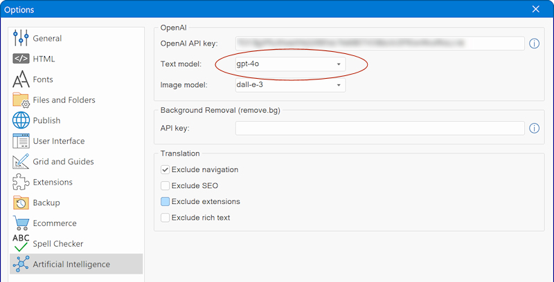
Task: Select the Fonts letter icon
Action: pos(21,79)
